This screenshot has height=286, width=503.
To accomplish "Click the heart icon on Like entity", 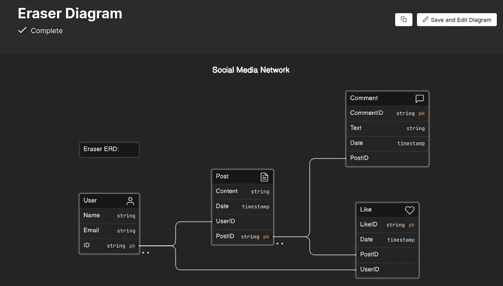I will pos(409,210).
